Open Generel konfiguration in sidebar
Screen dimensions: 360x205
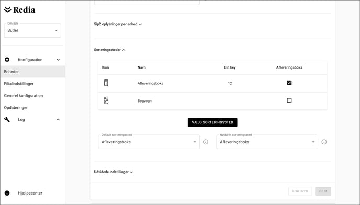[24, 96]
